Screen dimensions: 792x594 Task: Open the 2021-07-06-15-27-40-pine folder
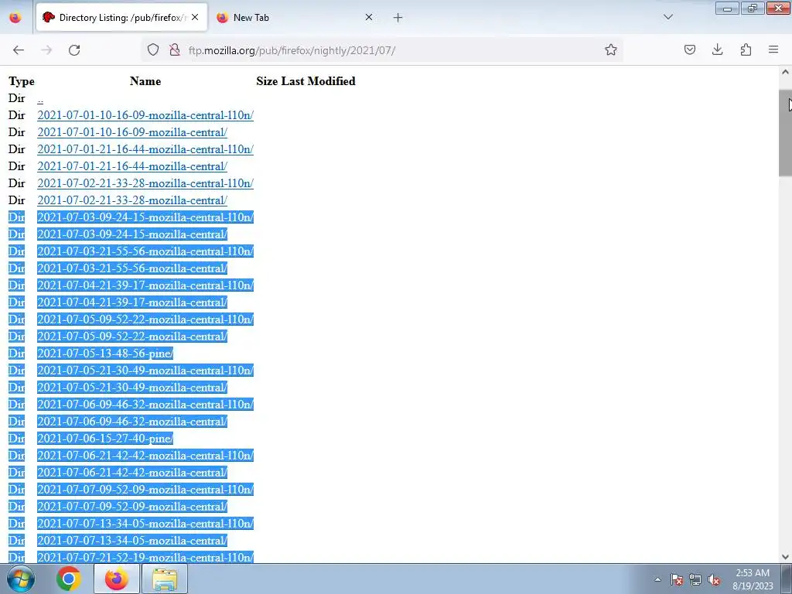pyautogui.click(x=105, y=439)
